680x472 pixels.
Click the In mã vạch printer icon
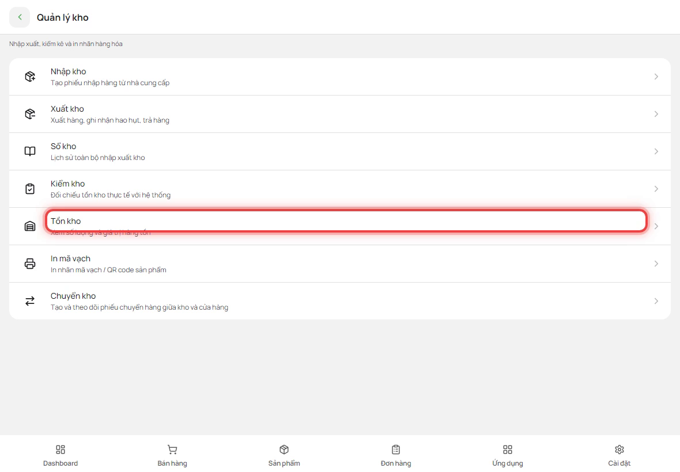coord(30,263)
